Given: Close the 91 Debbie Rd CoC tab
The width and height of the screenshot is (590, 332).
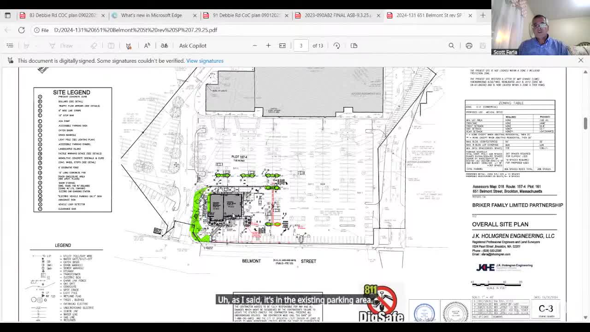Looking at the screenshot, I should point(286,15).
